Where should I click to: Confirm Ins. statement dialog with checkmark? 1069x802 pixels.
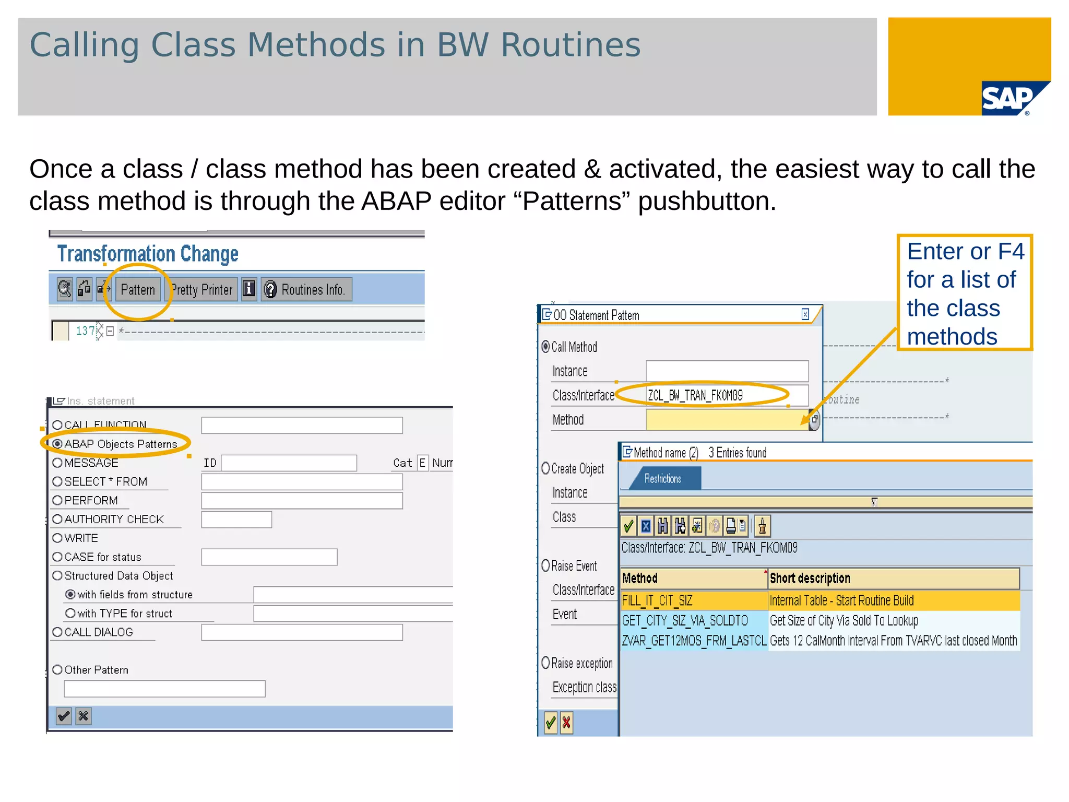[64, 716]
